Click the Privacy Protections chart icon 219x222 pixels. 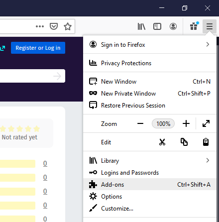point(93,63)
